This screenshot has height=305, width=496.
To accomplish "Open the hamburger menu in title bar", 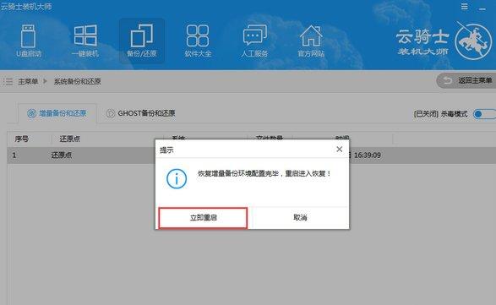I will pyautogui.click(x=464, y=7).
